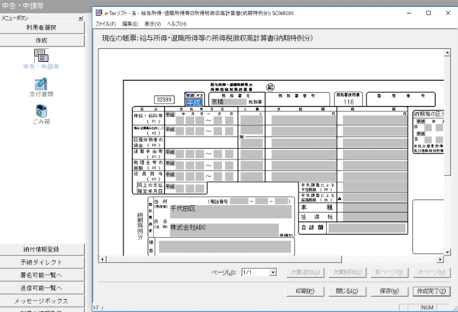Viewport: 458px width, 312px height.
Task: Expand the era dropdown above 平成 at form top
Action: (198, 95)
